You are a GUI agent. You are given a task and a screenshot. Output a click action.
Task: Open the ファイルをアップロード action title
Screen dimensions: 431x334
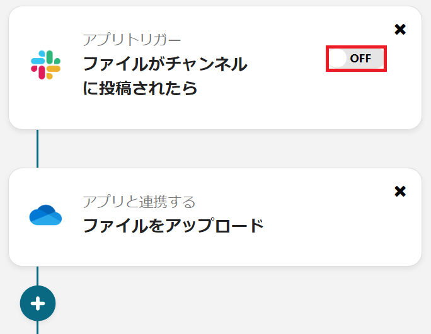coord(173,225)
